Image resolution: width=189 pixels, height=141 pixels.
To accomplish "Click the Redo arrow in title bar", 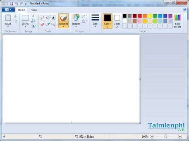I will pyautogui.click(x=21, y=3).
